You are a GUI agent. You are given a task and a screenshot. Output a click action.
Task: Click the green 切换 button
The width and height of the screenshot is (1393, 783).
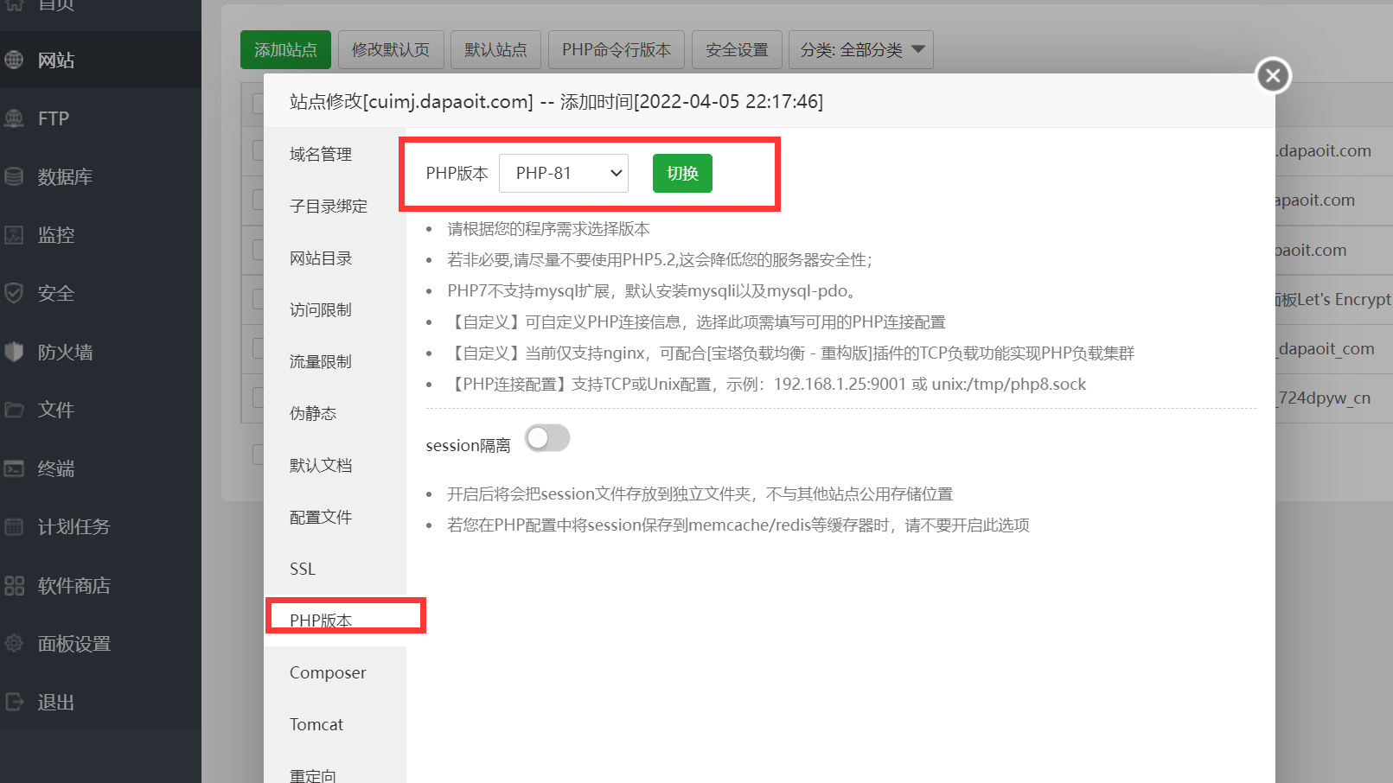pyautogui.click(x=682, y=173)
